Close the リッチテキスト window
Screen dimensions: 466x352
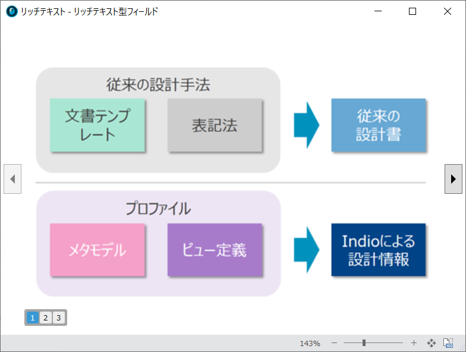[447, 11]
